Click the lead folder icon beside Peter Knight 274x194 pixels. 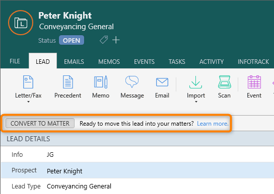tap(21, 23)
